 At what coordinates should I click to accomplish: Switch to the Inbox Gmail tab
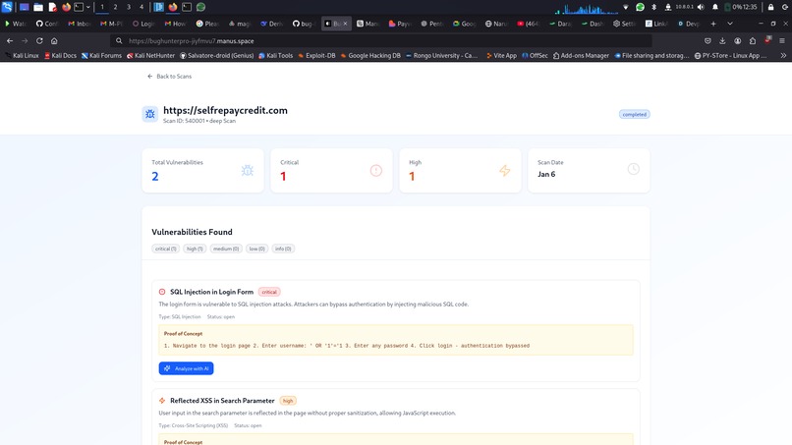click(x=80, y=24)
